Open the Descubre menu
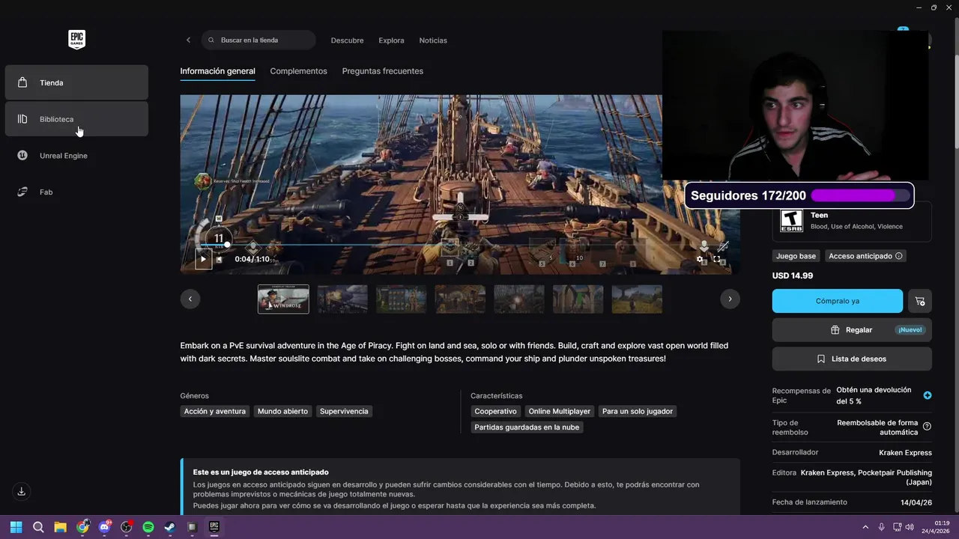The height and width of the screenshot is (539, 959). coord(347,40)
